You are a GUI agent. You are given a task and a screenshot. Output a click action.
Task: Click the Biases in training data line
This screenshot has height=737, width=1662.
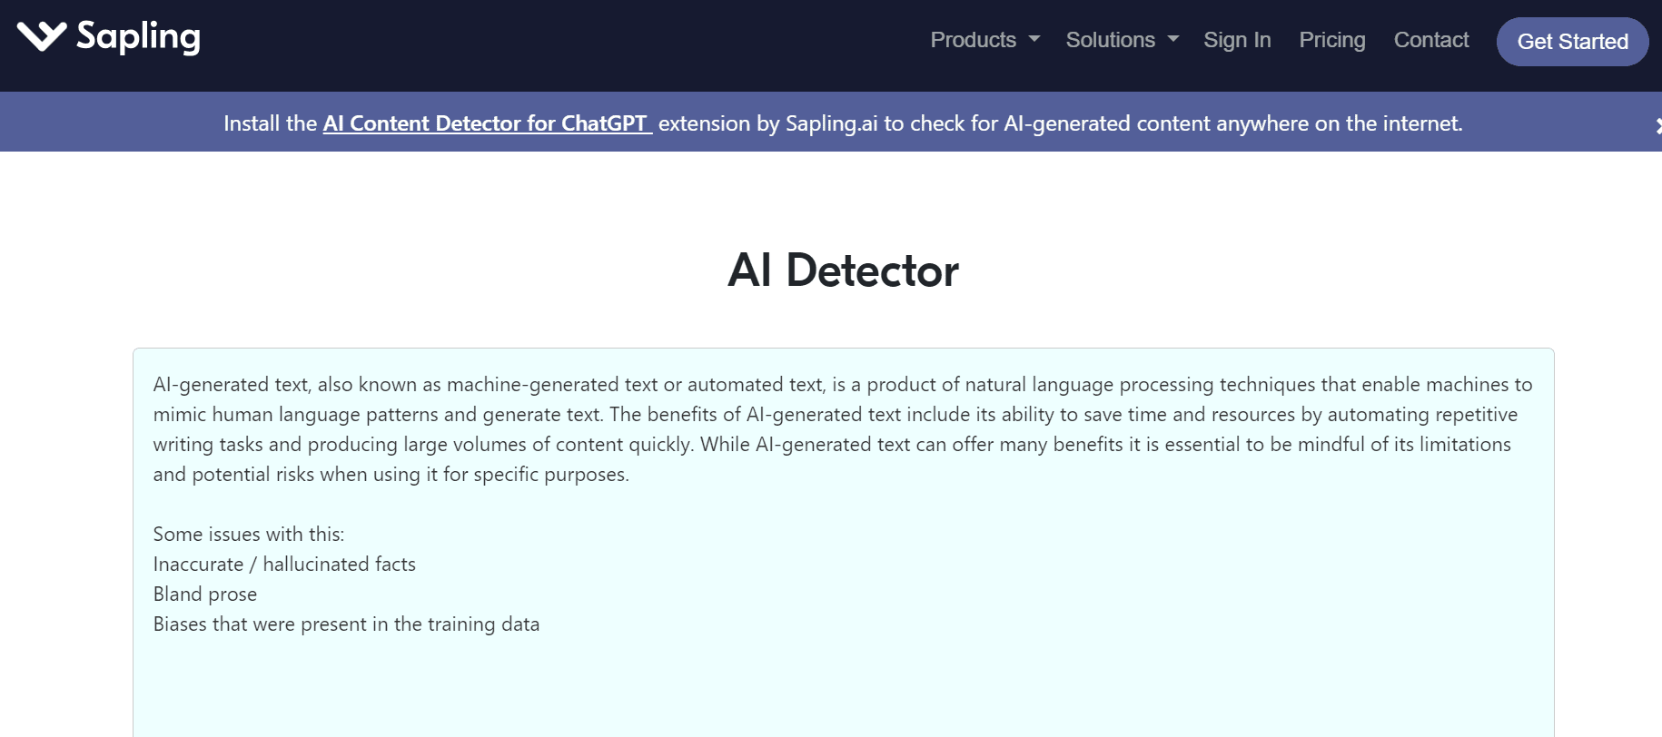point(346,624)
